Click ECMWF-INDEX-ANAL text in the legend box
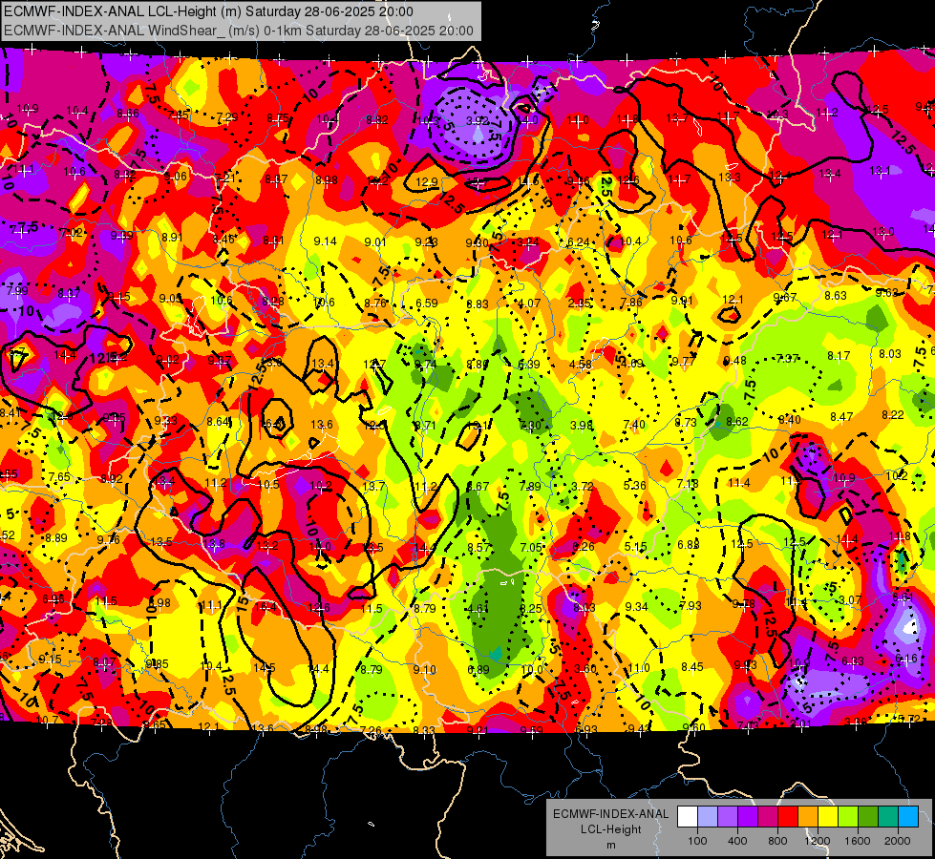The image size is (935, 859). pos(610,814)
